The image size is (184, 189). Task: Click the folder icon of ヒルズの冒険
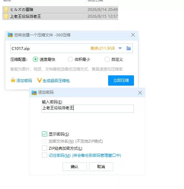(6, 10)
